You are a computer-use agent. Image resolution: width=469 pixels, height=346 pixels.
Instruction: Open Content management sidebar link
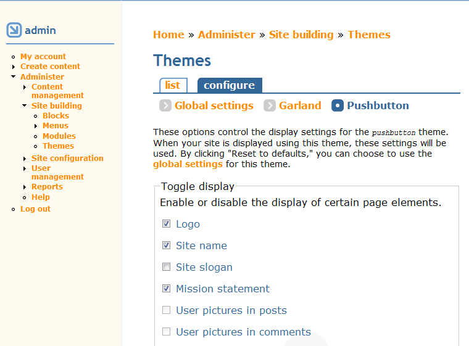click(x=57, y=91)
